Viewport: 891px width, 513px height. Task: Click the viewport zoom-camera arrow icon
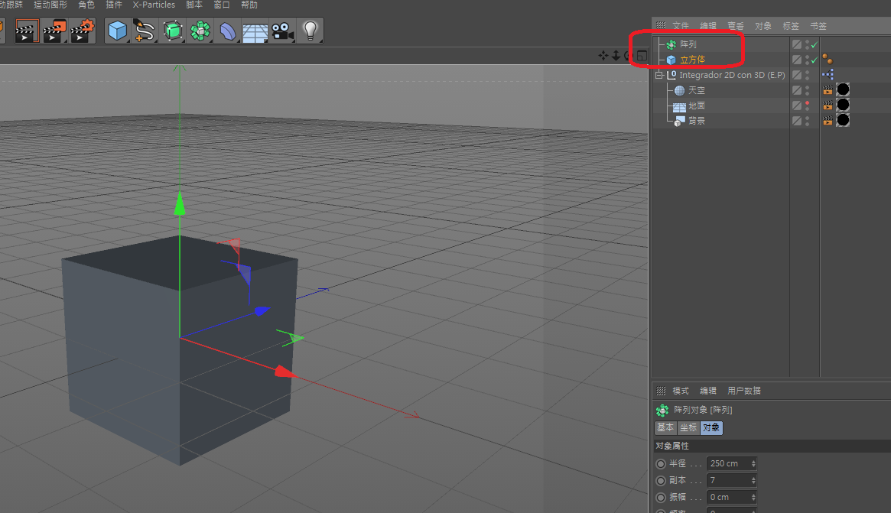click(616, 56)
